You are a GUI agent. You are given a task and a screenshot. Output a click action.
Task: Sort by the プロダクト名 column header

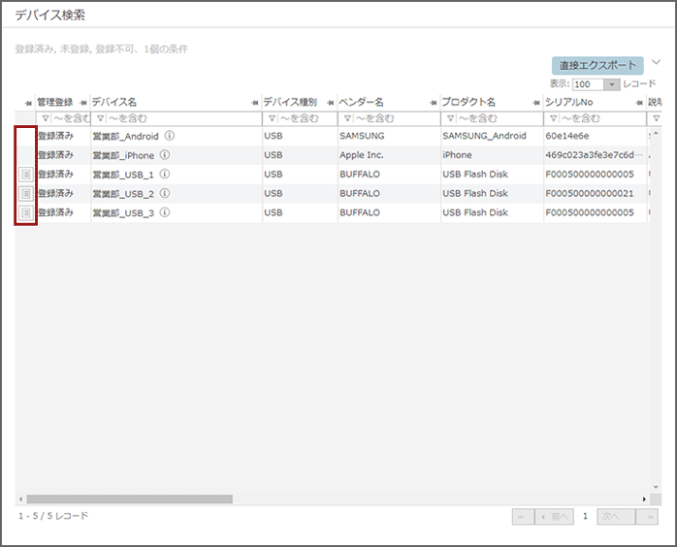(x=468, y=102)
